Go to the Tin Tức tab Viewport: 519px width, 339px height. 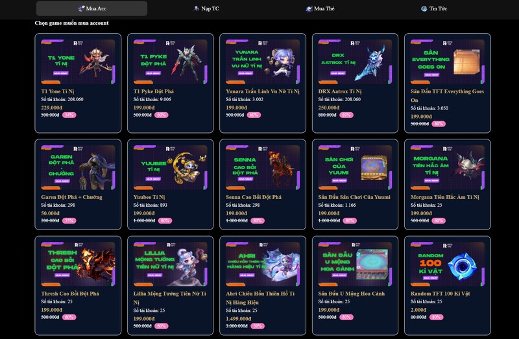(x=434, y=8)
